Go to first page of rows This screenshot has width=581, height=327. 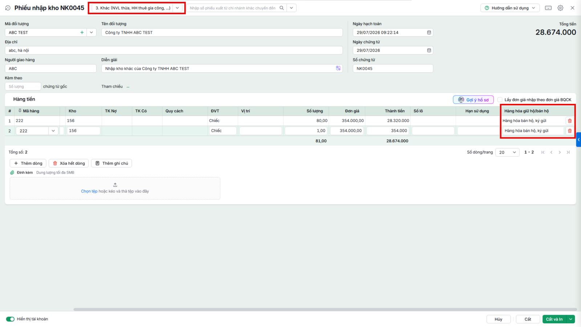click(x=543, y=152)
